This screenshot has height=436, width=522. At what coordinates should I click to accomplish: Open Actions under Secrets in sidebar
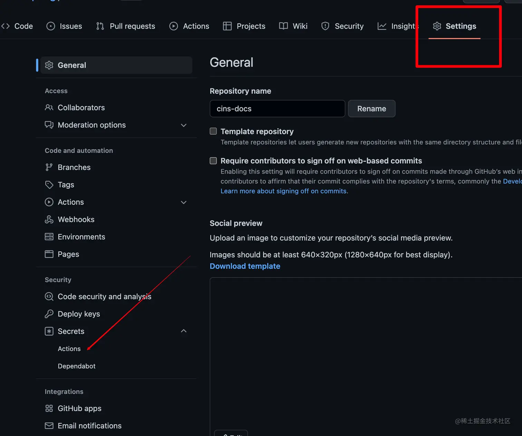pos(69,349)
